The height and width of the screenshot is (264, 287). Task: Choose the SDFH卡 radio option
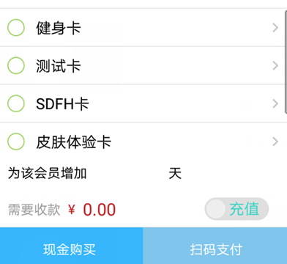tap(16, 103)
